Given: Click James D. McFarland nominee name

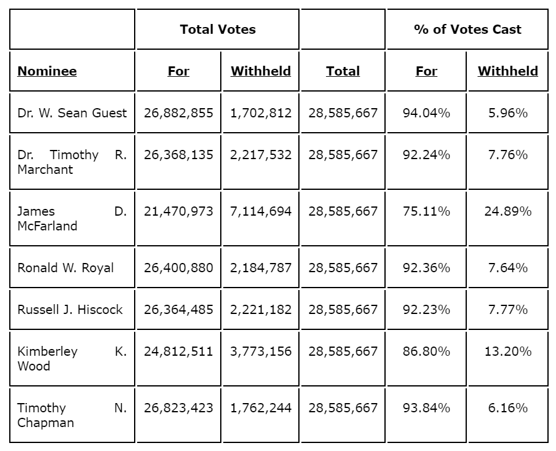Looking at the screenshot, I should pyautogui.click(x=72, y=219).
